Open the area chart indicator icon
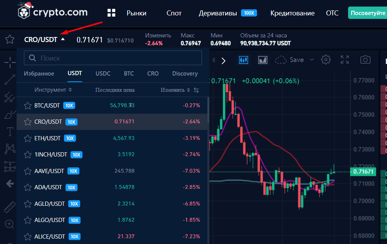This screenshot has width=387, height=244. click(x=262, y=60)
